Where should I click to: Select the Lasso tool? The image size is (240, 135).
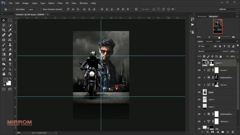(x=4, y=25)
